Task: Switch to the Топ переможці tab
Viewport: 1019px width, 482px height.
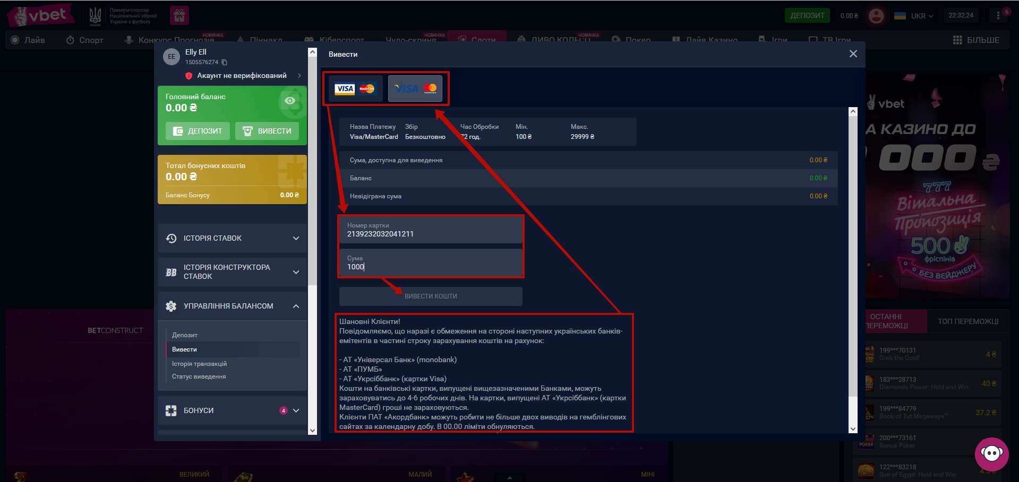Action: [x=967, y=321]
